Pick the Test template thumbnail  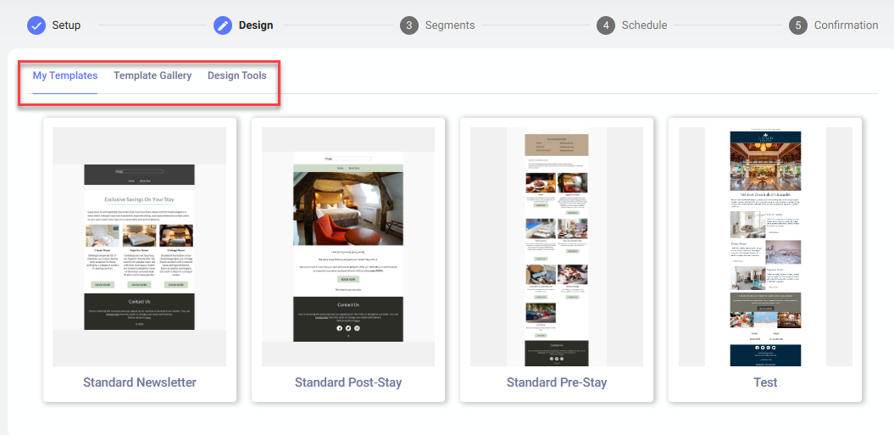point(765,247)
